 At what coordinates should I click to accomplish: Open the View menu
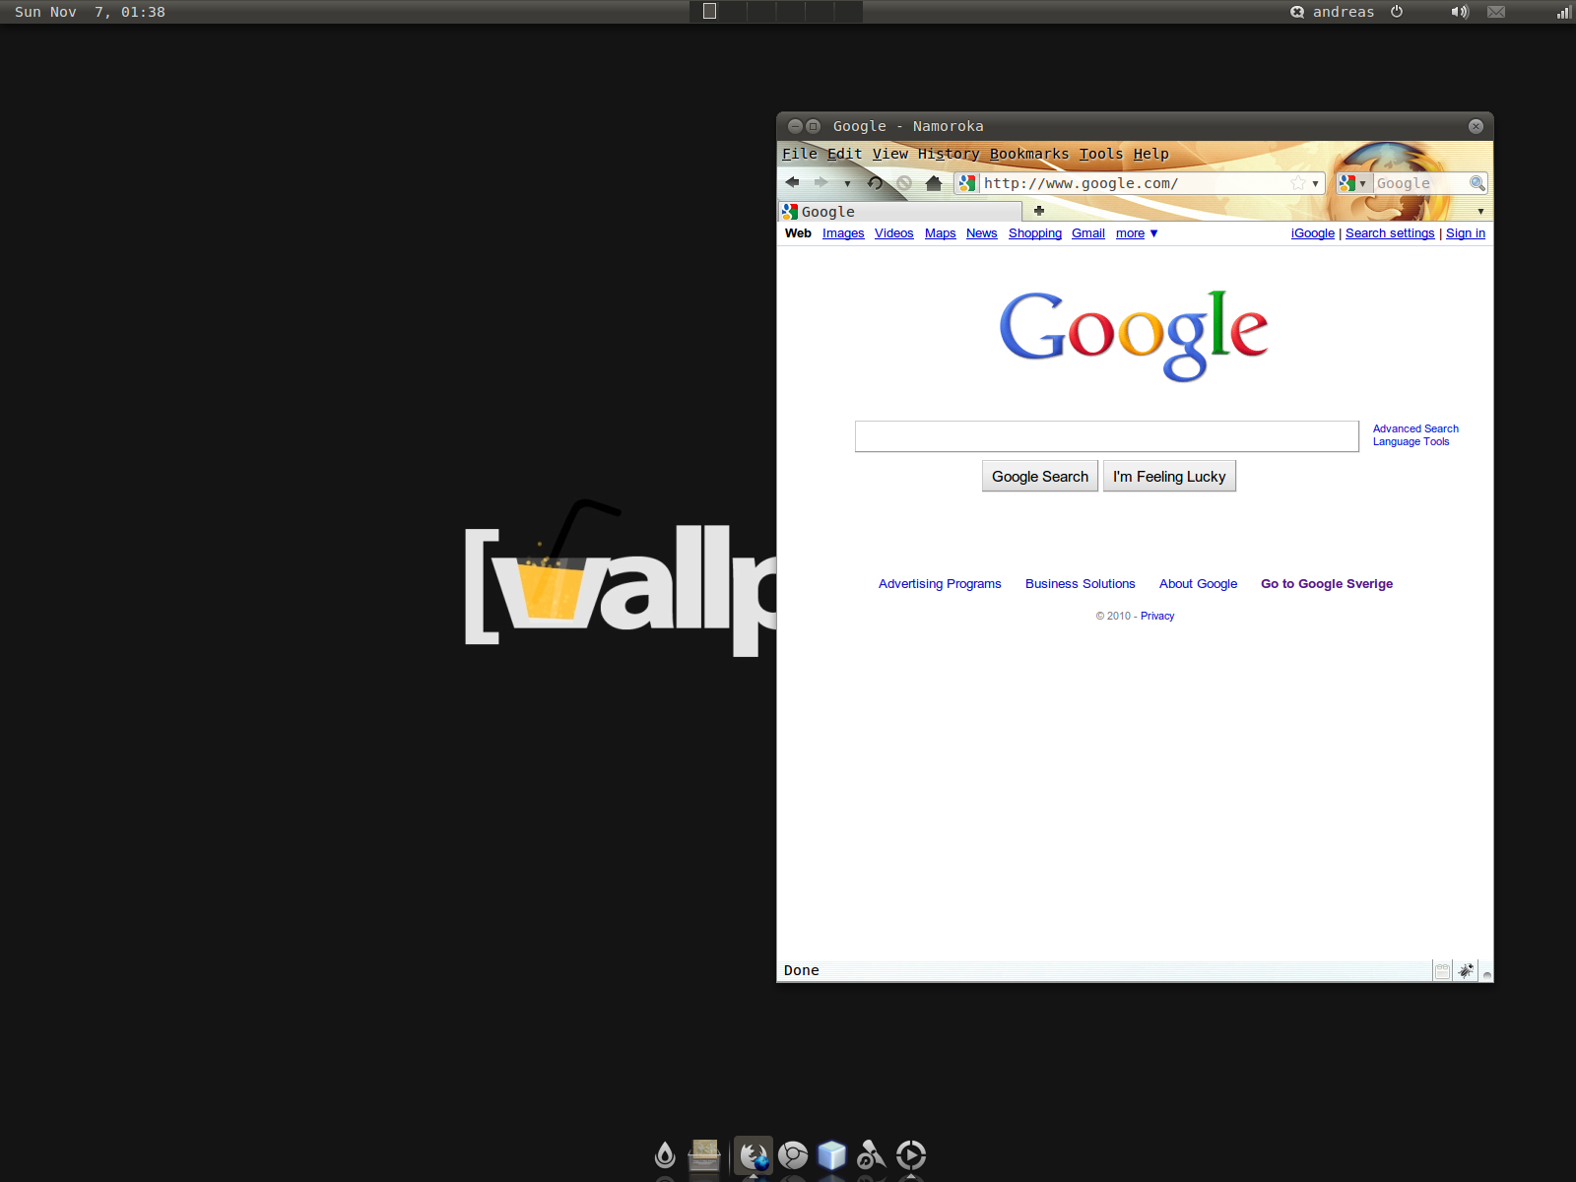(x=890, y=154)
